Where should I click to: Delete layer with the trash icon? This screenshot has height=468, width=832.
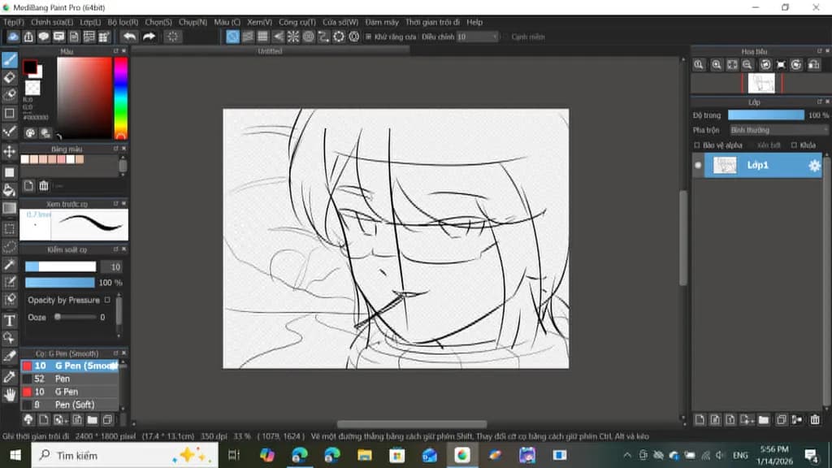click(x=815, y=420)
